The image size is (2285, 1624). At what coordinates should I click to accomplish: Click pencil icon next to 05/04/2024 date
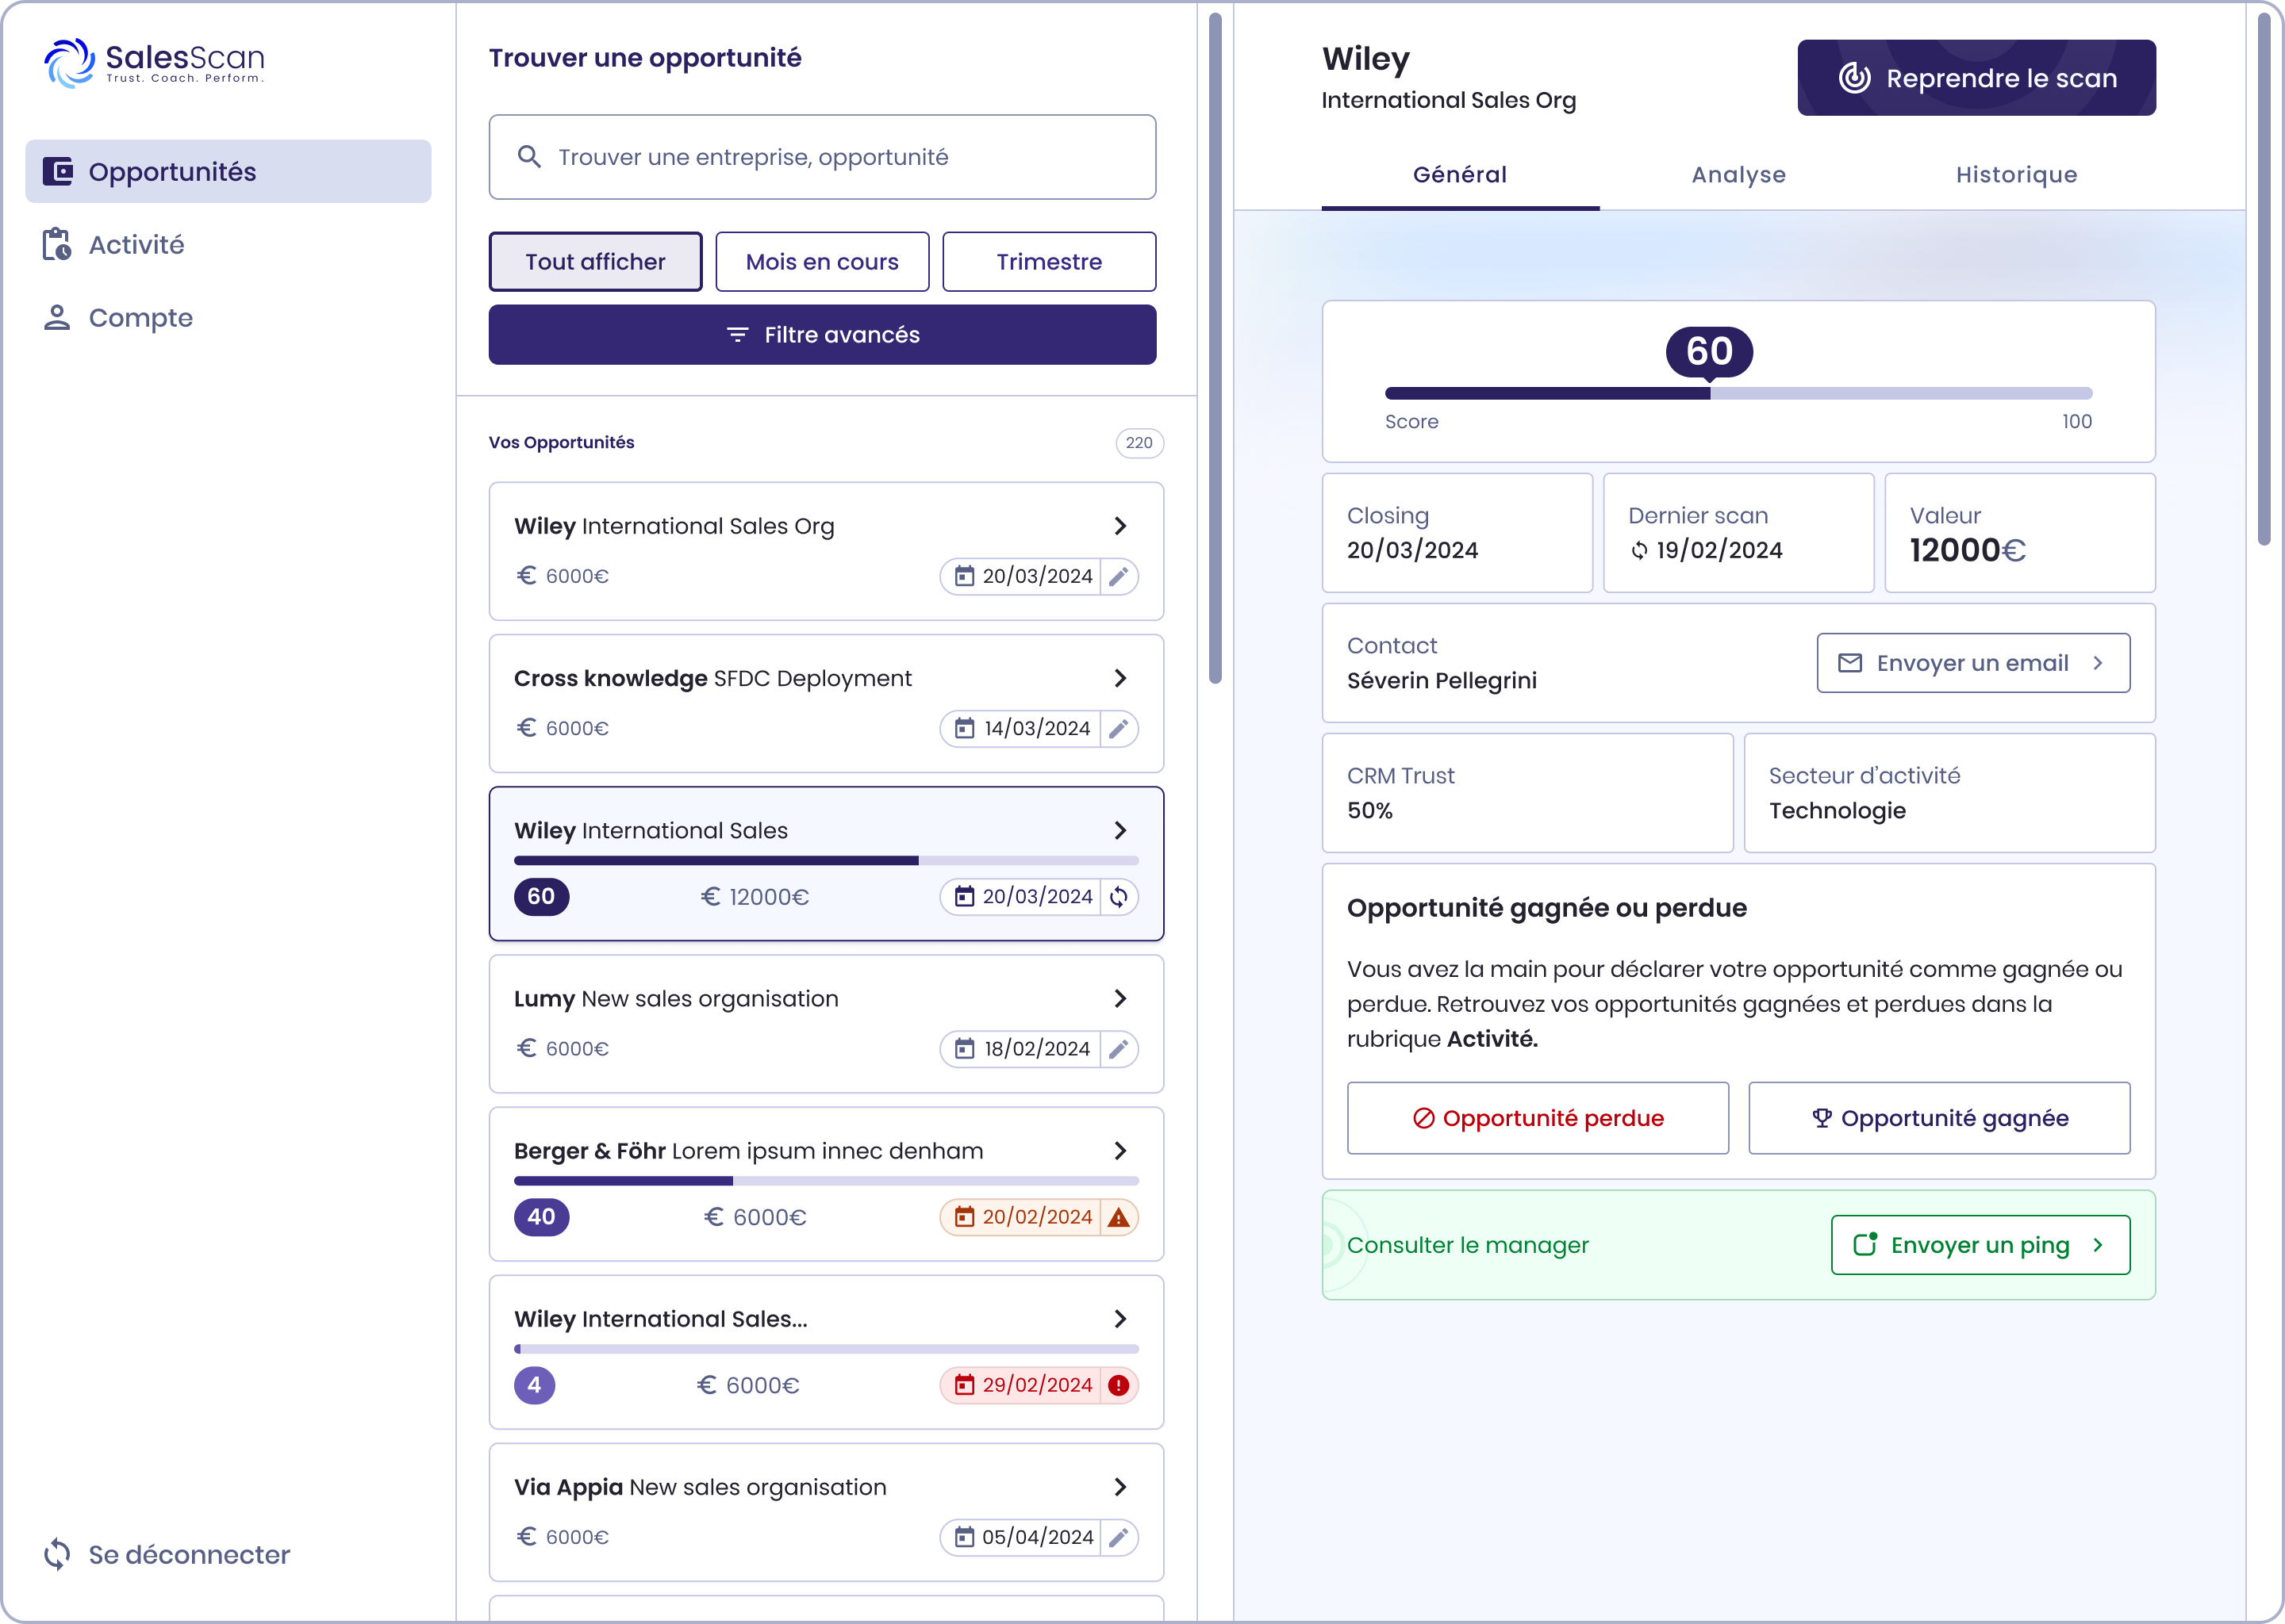[1119, 1537]
